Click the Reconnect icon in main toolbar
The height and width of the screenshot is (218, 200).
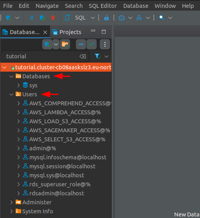tap(43, 18)
